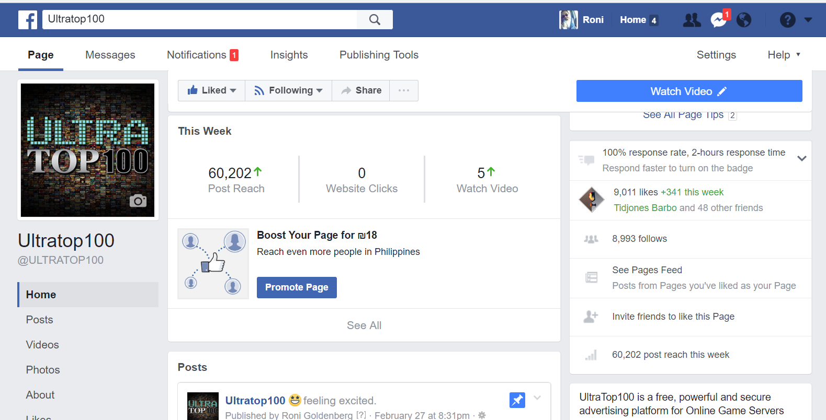Switch to the Page tab
The image size is (826, 420).
click(41, 55)
